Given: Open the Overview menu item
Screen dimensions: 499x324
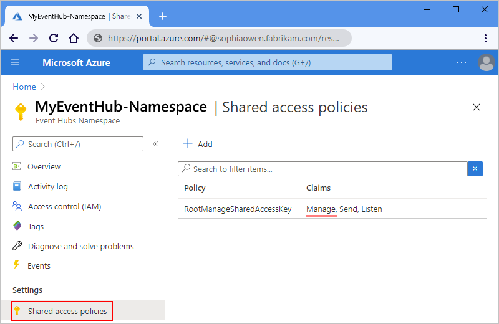Looking at the screenshot, I should click(x=44, y=166).
